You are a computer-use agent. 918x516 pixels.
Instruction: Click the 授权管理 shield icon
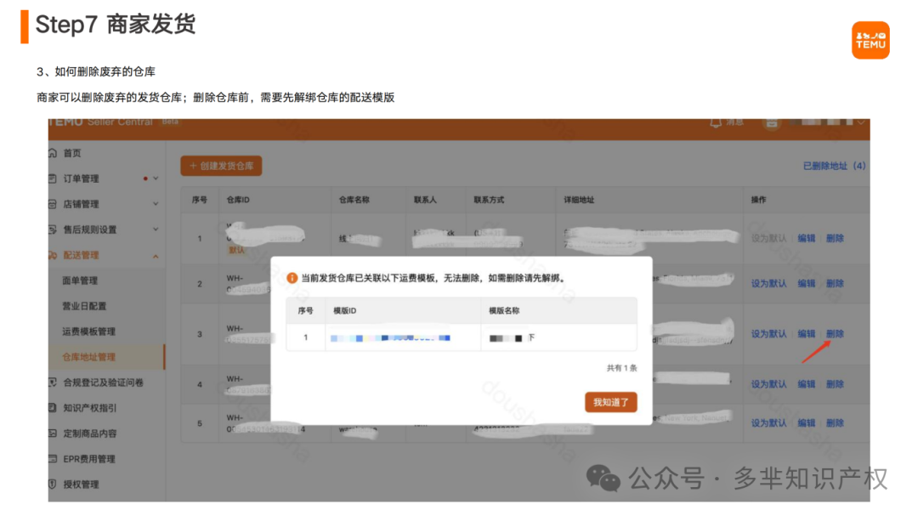coord(53,485)
